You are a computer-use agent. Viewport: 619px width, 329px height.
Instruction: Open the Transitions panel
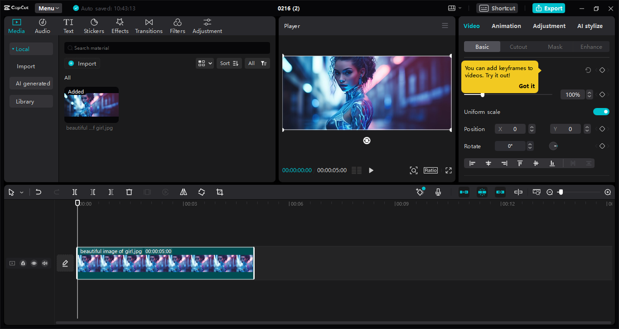[x=149, y=26]
